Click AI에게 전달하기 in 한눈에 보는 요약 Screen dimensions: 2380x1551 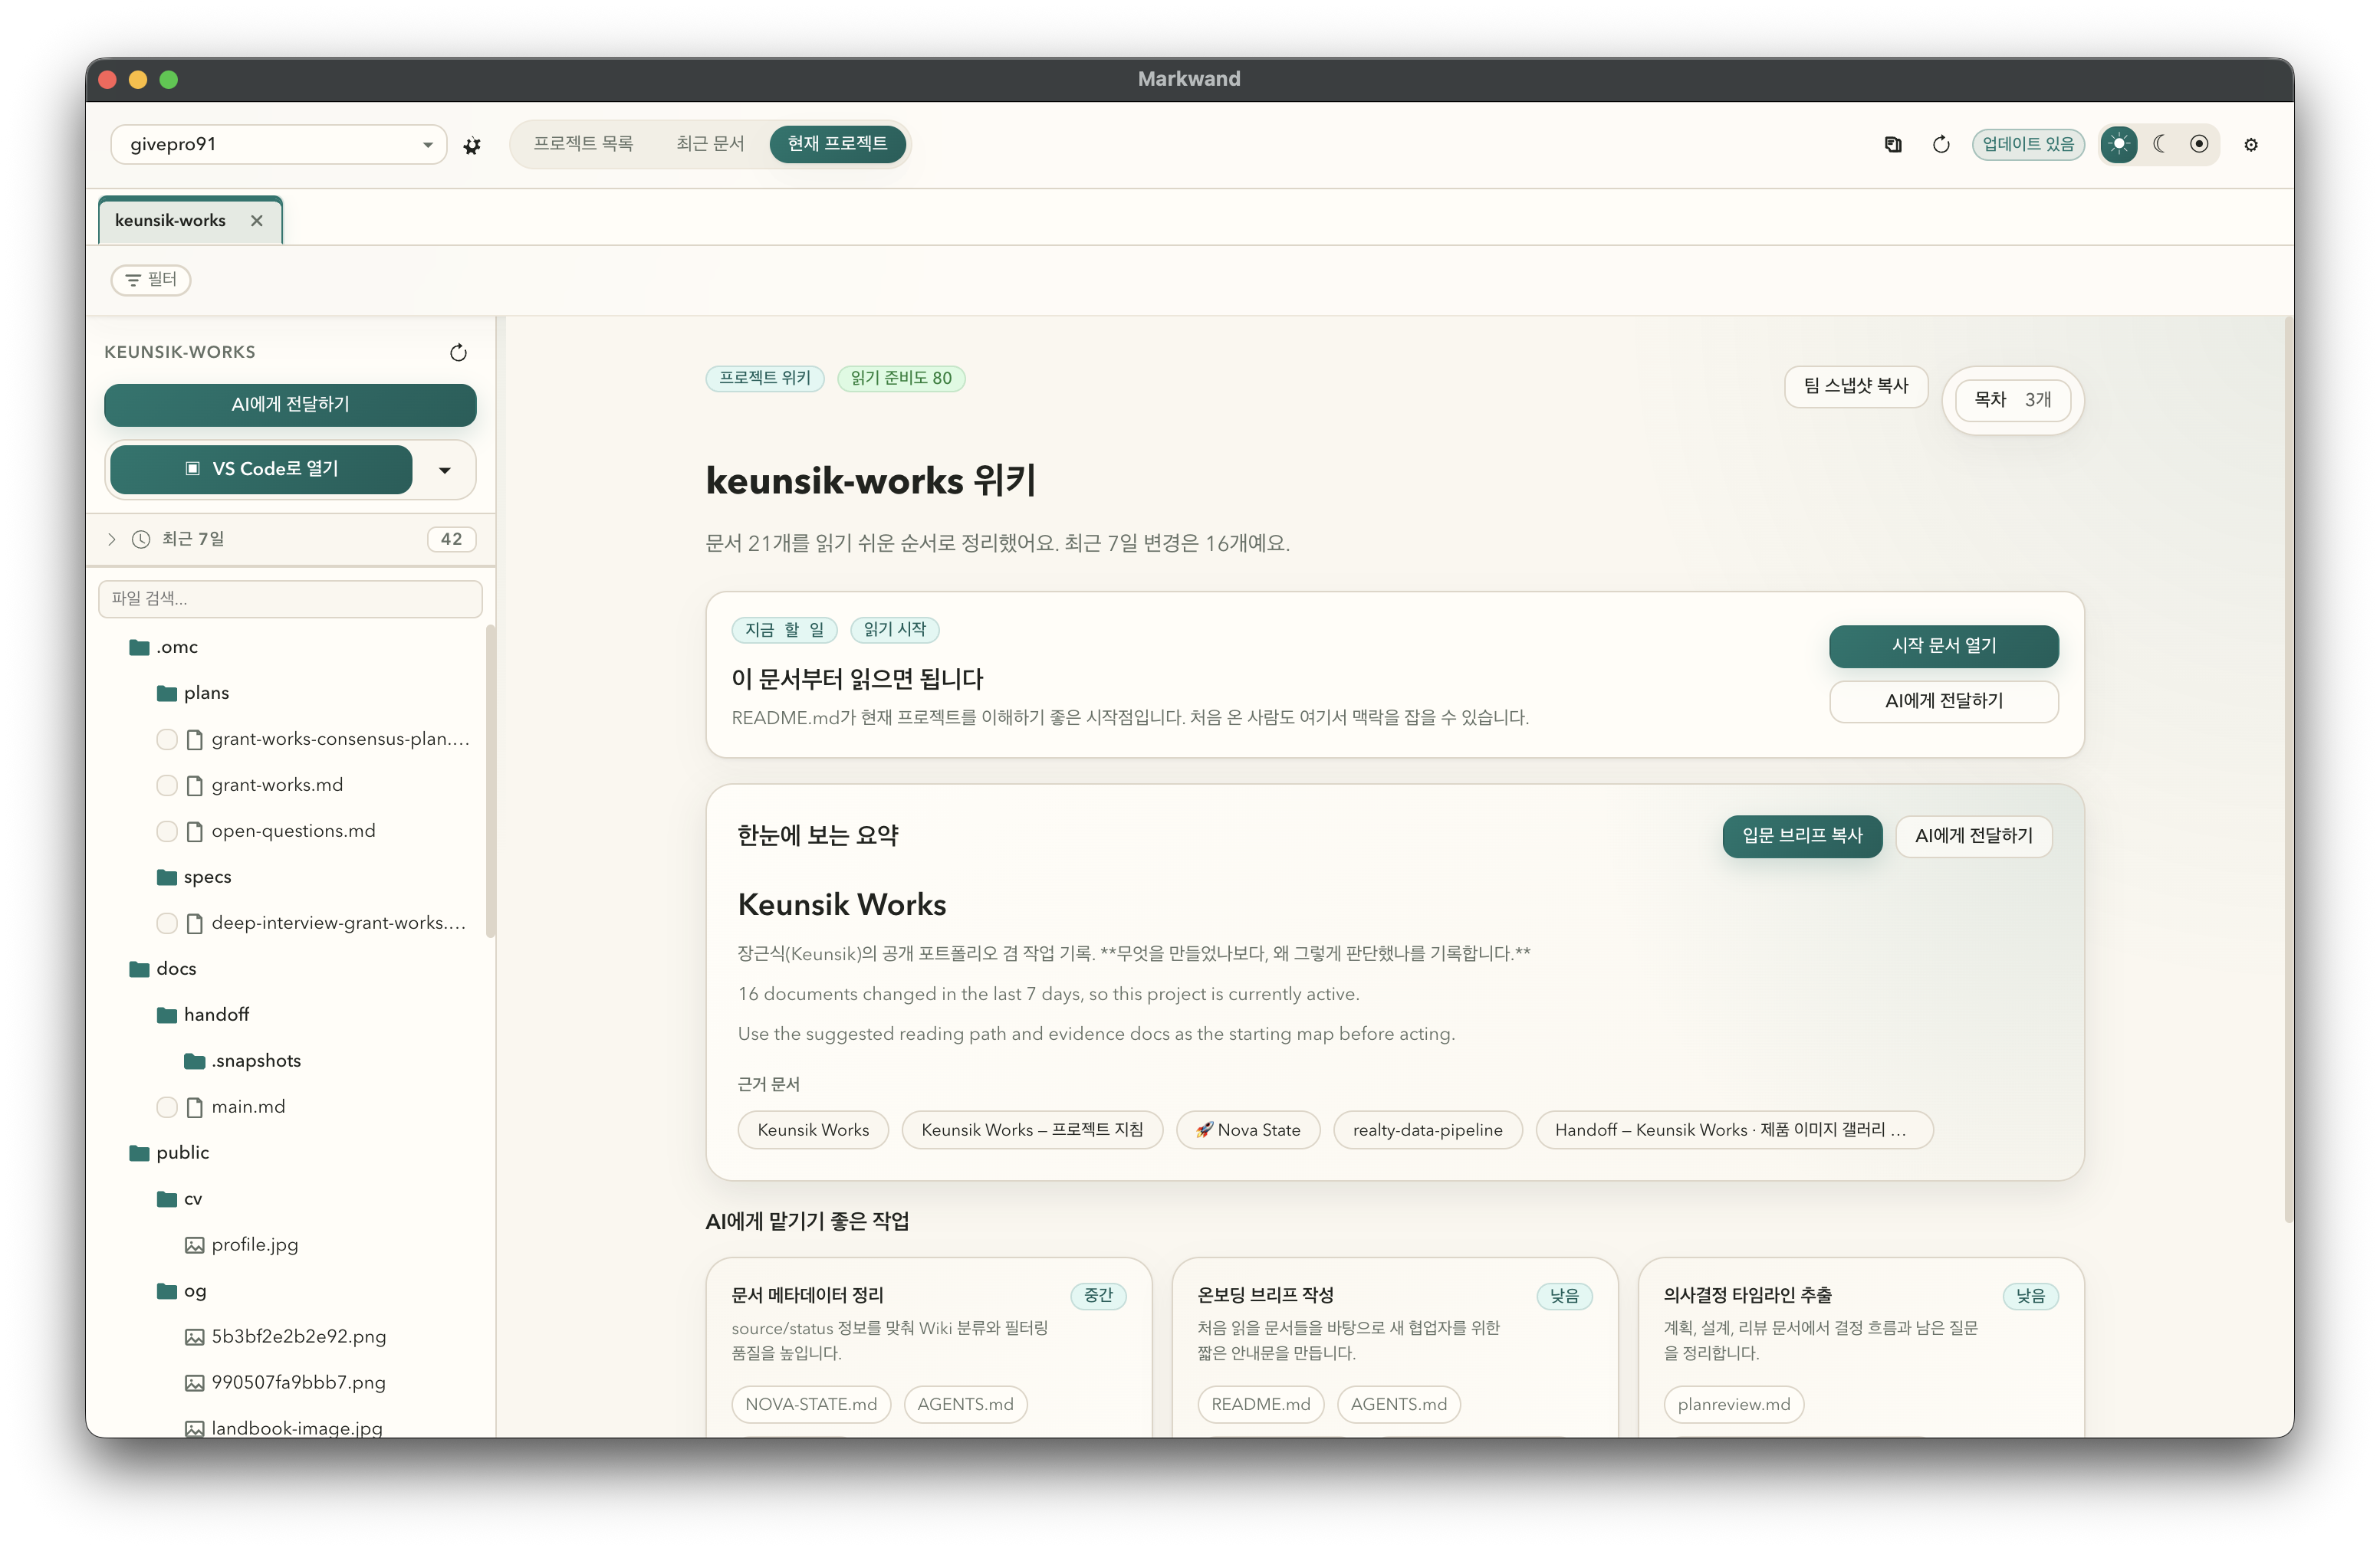1973,837
